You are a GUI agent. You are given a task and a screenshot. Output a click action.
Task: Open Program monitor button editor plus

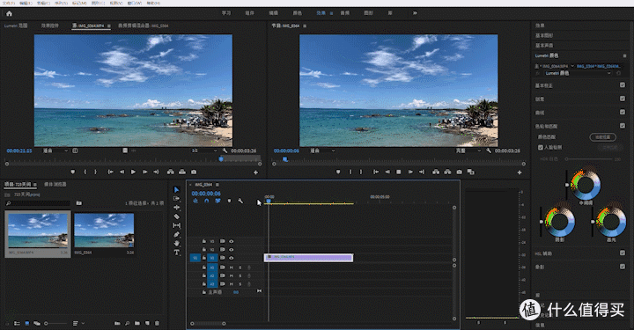[520, 172]
